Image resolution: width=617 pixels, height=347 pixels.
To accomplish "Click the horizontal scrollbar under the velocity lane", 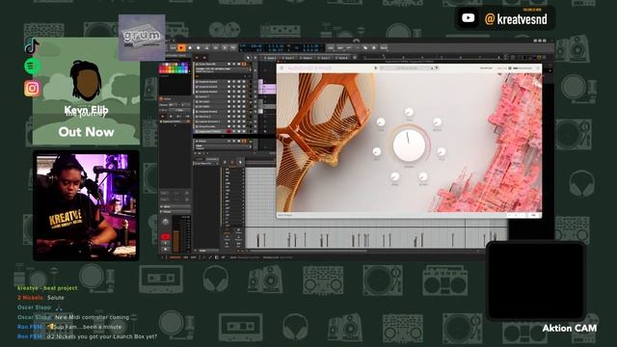I will [x=308, y=251].
